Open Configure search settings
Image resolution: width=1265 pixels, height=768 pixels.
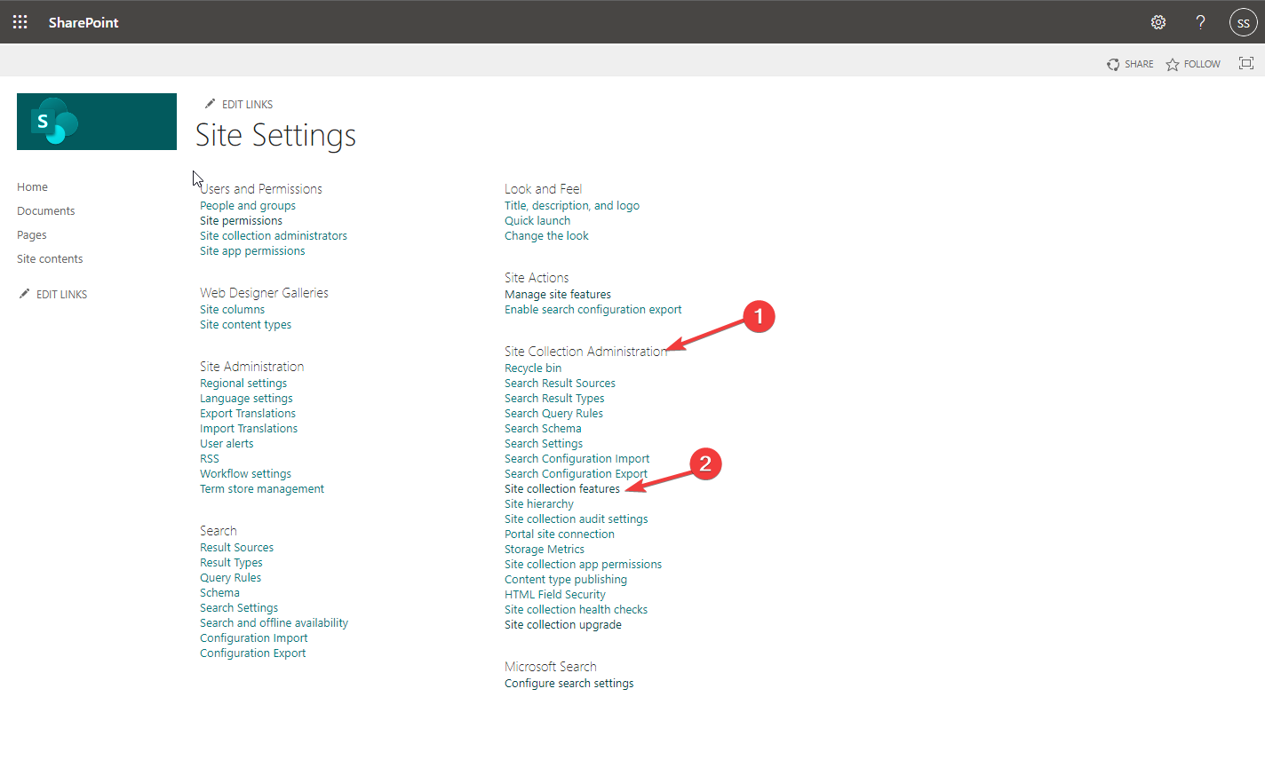click(x=569, y=683)
